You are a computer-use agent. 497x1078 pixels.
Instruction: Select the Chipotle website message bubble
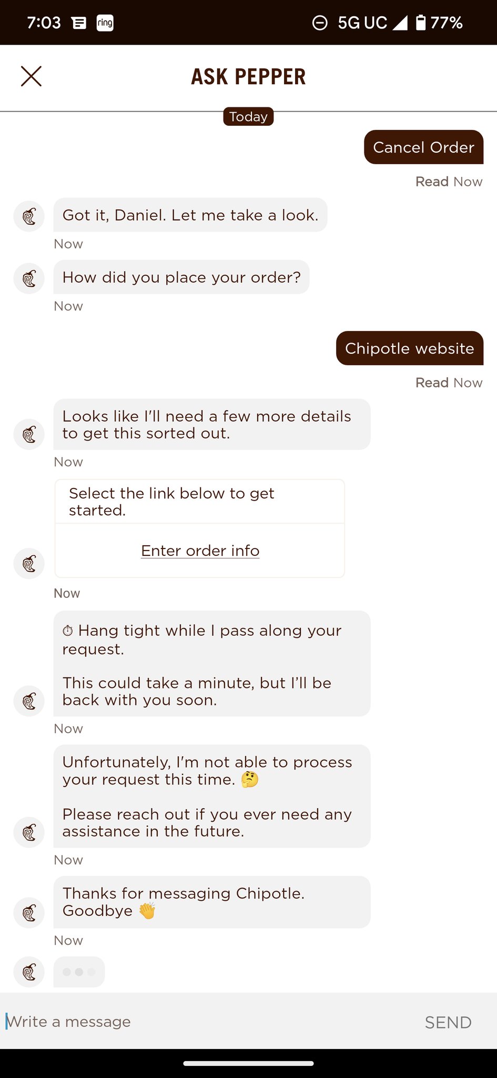pyautogui.click(x=410, y=348)
